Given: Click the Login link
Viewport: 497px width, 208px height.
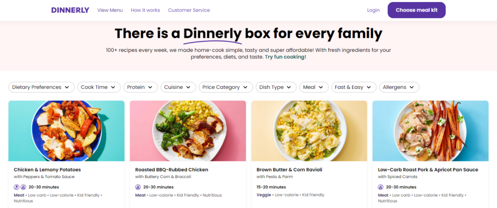Looking at the screenshot, I should (373, 10).
